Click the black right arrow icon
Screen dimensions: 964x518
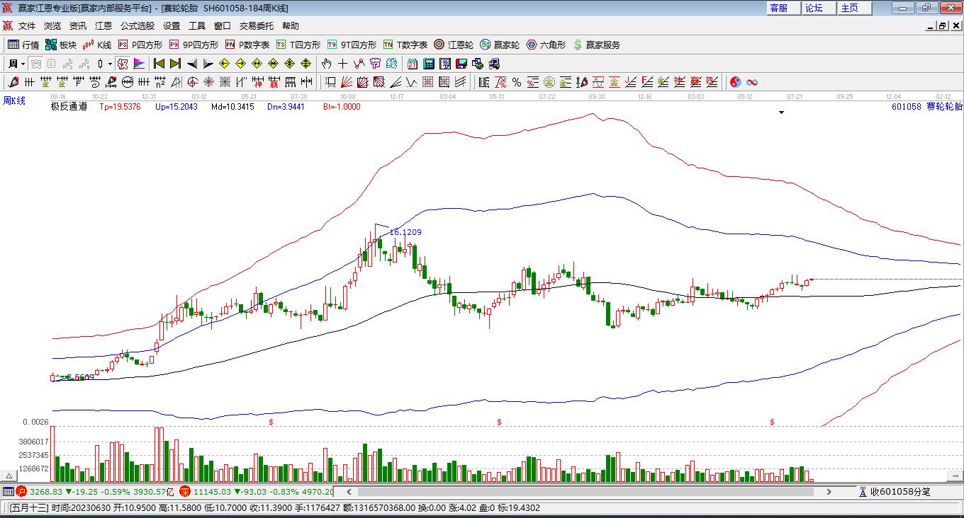click(208, 64)
